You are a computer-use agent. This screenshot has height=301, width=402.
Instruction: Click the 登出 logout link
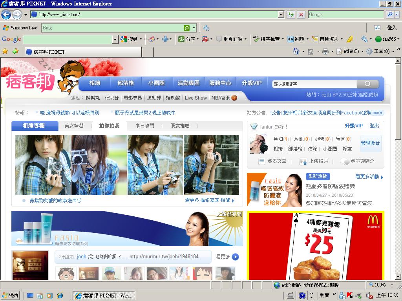pos(374,126)
